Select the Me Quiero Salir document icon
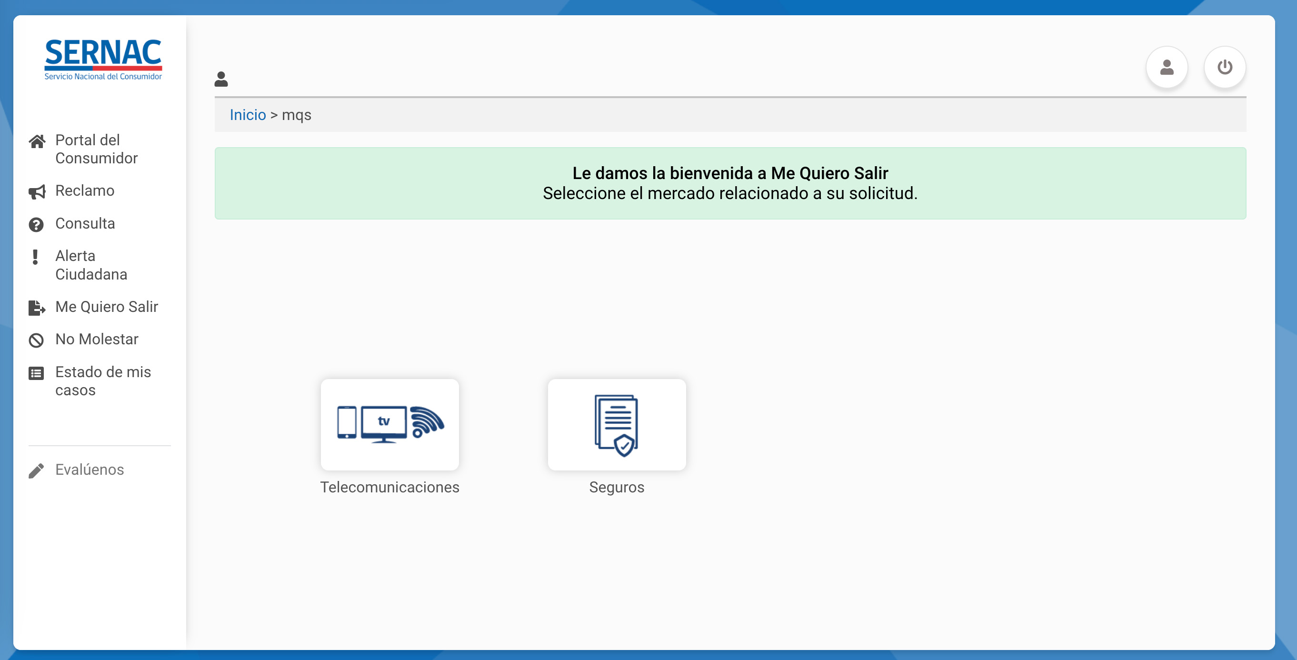This screenshot has width=1297, height=660. point(36,308)
